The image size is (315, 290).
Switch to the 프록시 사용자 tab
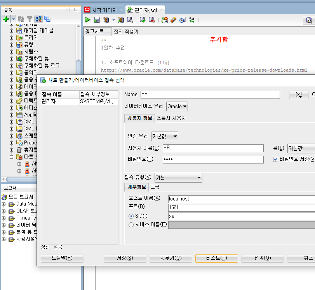point(171,118)
